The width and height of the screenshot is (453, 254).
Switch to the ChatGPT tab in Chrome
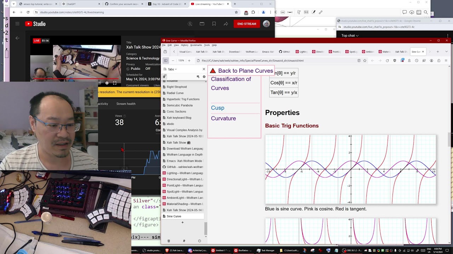point(81,4)
